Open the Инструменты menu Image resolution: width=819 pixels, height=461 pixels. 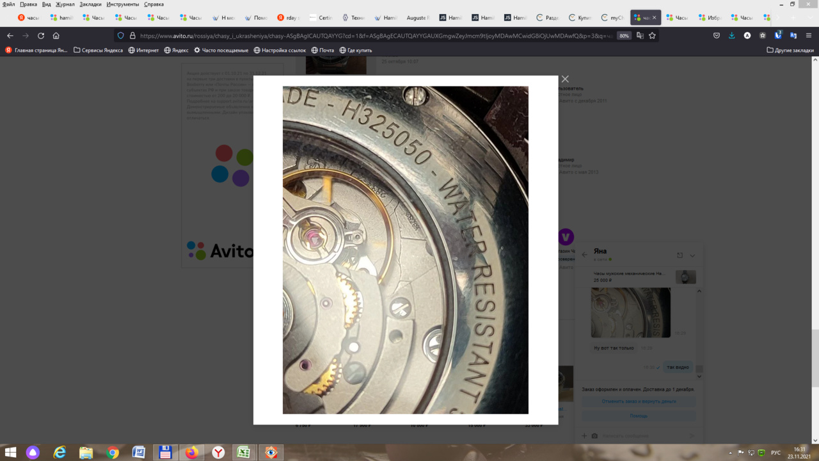[123, 4]
